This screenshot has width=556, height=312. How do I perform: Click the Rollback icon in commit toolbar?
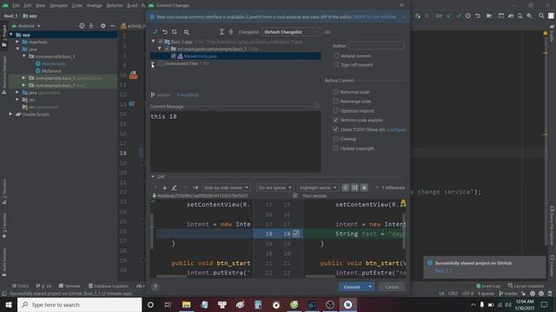point(165,32)
